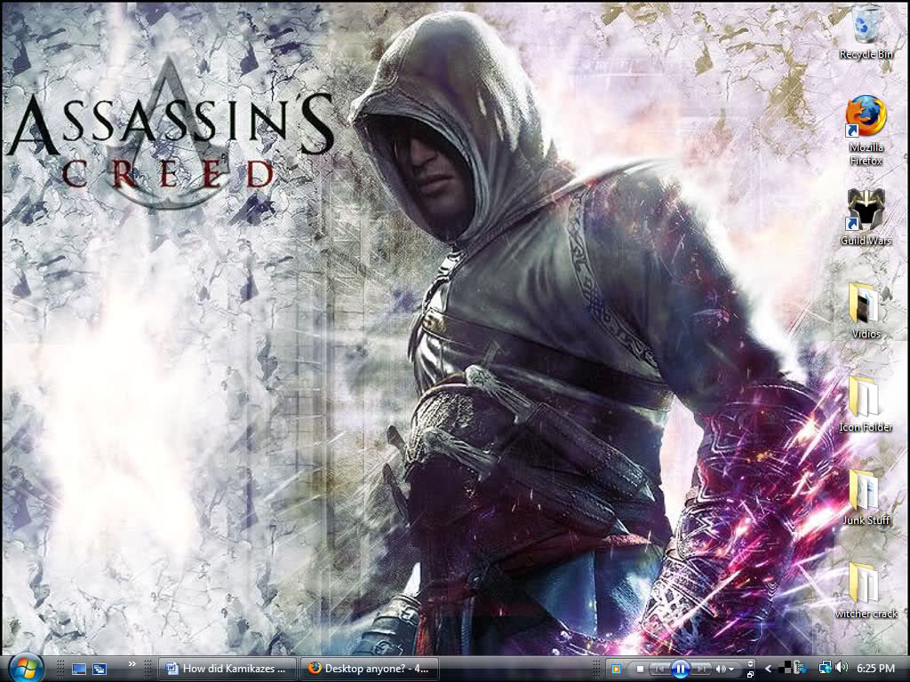
Task: Open the network connection tray icon
Action: coord(826,668)
